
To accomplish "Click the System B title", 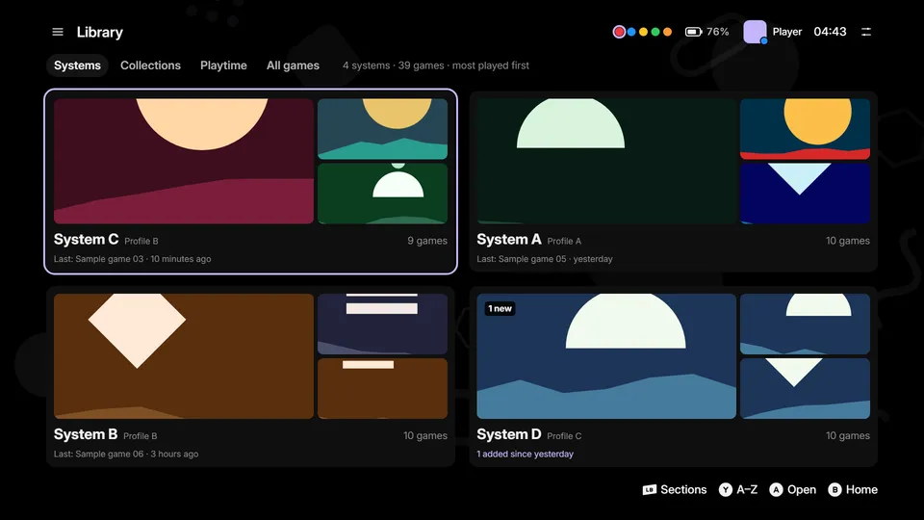I will tap(86, 434).
